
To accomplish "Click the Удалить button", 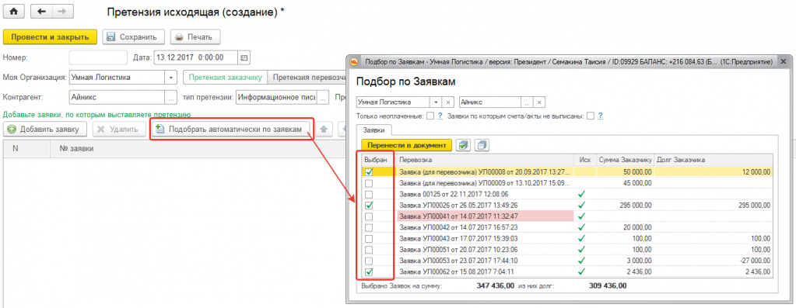I will point(119,129).
